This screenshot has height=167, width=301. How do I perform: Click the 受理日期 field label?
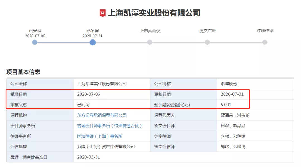(x=19, y=94)
